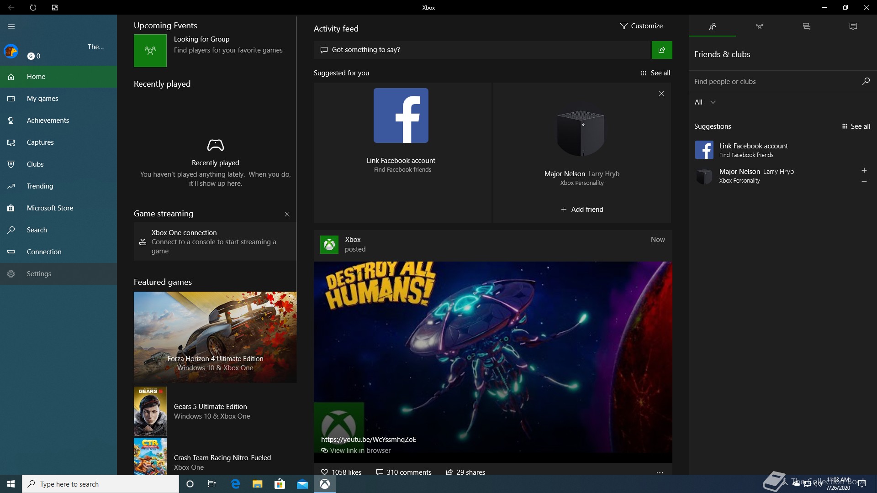Click View link in browser

coord(356,451)
